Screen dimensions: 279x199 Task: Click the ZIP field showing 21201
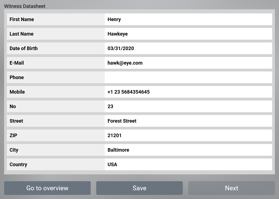pyautogui.click(x=188, y=135)
